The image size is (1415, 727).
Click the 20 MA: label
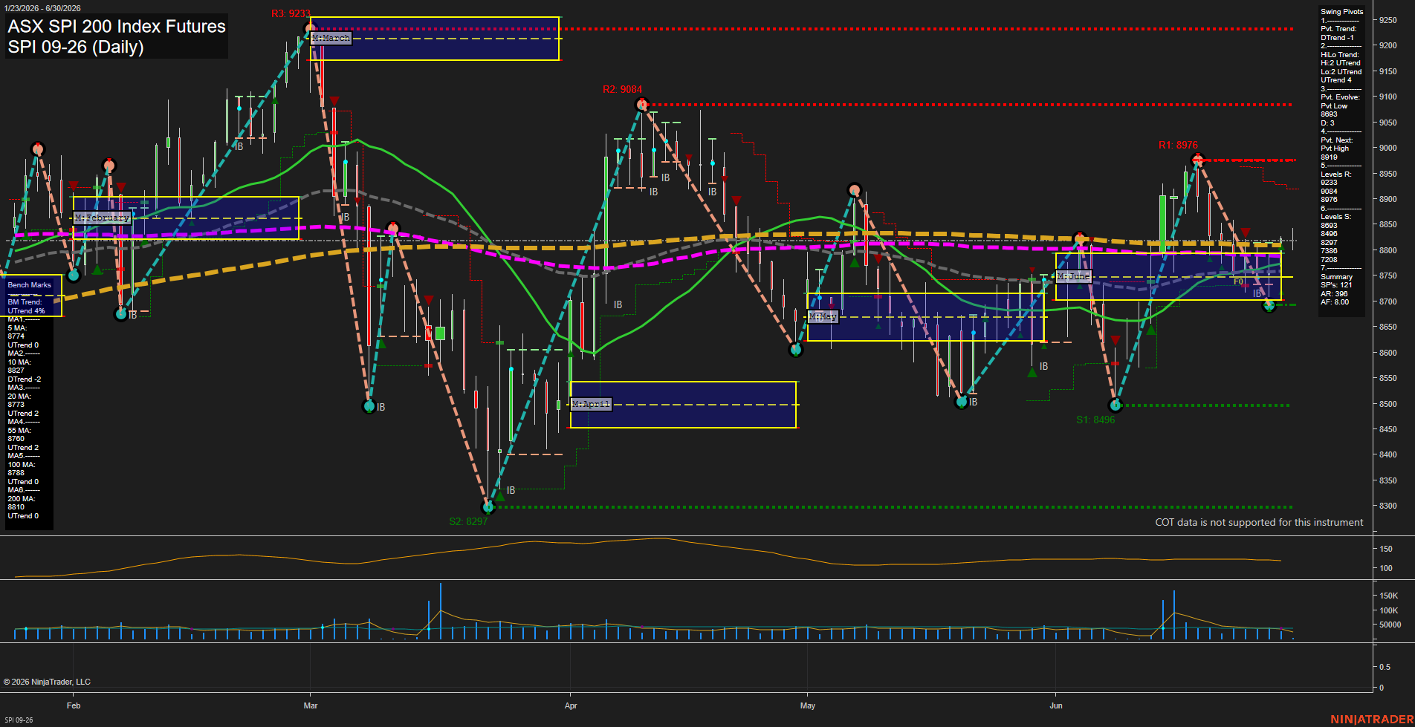[19, 396]
